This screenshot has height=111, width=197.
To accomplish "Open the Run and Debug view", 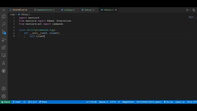I will tap(4, 40).
